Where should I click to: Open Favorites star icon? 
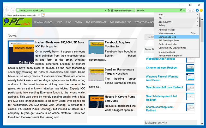(193, 10)
